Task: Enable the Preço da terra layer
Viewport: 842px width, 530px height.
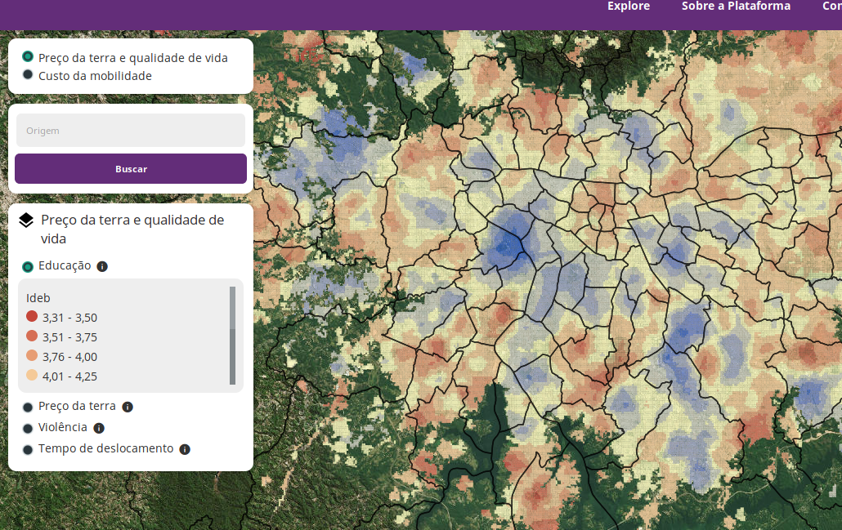Action: pyautogui.click(x=28, y=407)
